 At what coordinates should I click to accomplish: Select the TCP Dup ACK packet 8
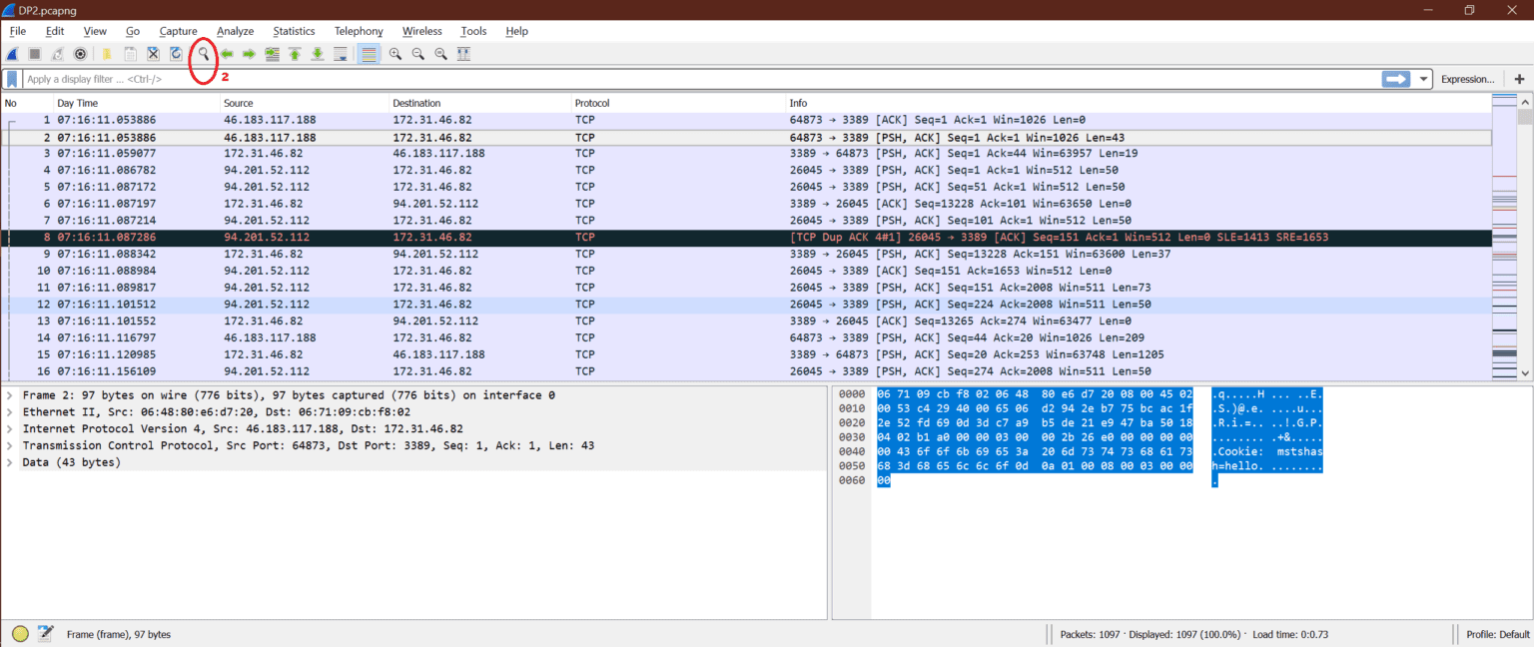[x=746, y=238]
